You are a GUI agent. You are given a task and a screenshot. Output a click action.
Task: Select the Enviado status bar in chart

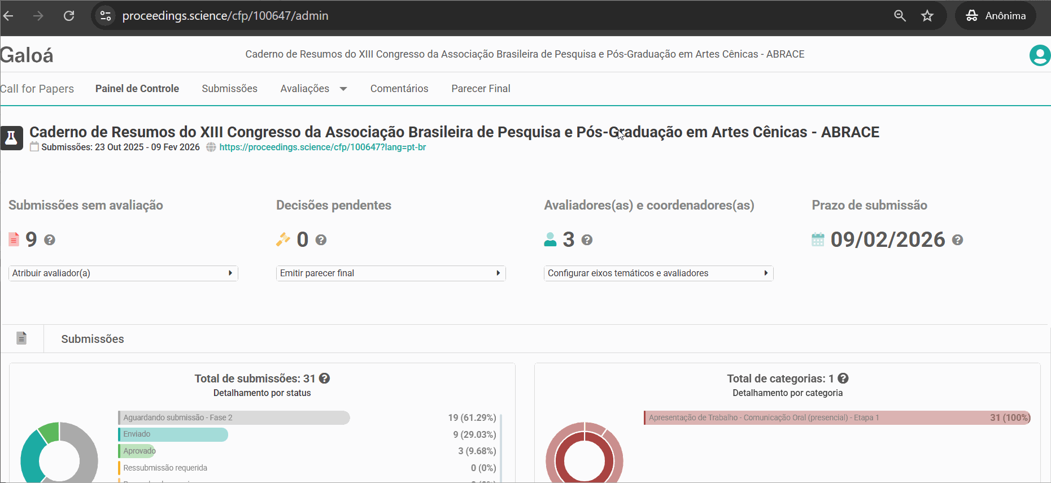[x=173, y=434]
